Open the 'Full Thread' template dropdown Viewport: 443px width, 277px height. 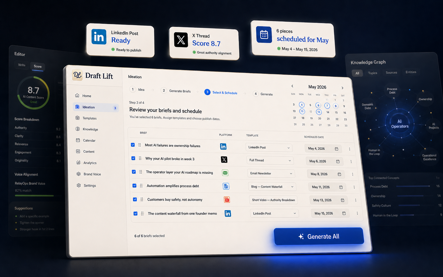tap(270, 160)
